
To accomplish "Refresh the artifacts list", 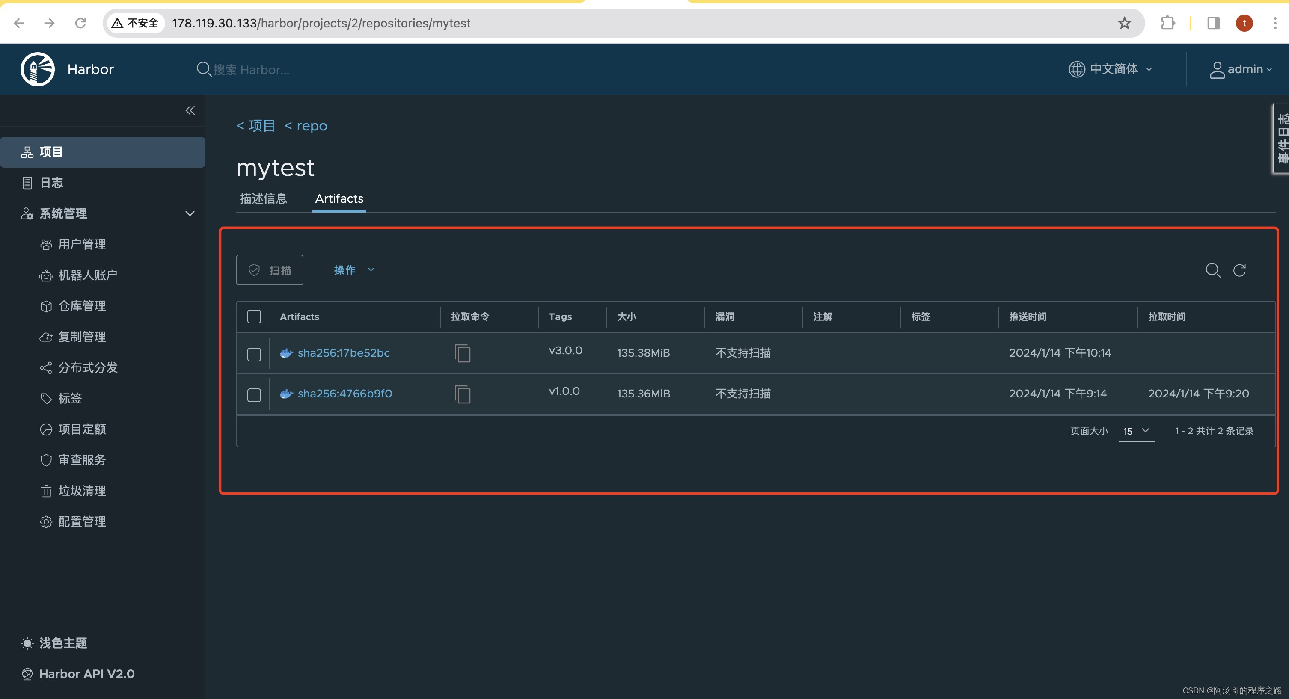I will pyautogui.click(x=1239, y=270).
